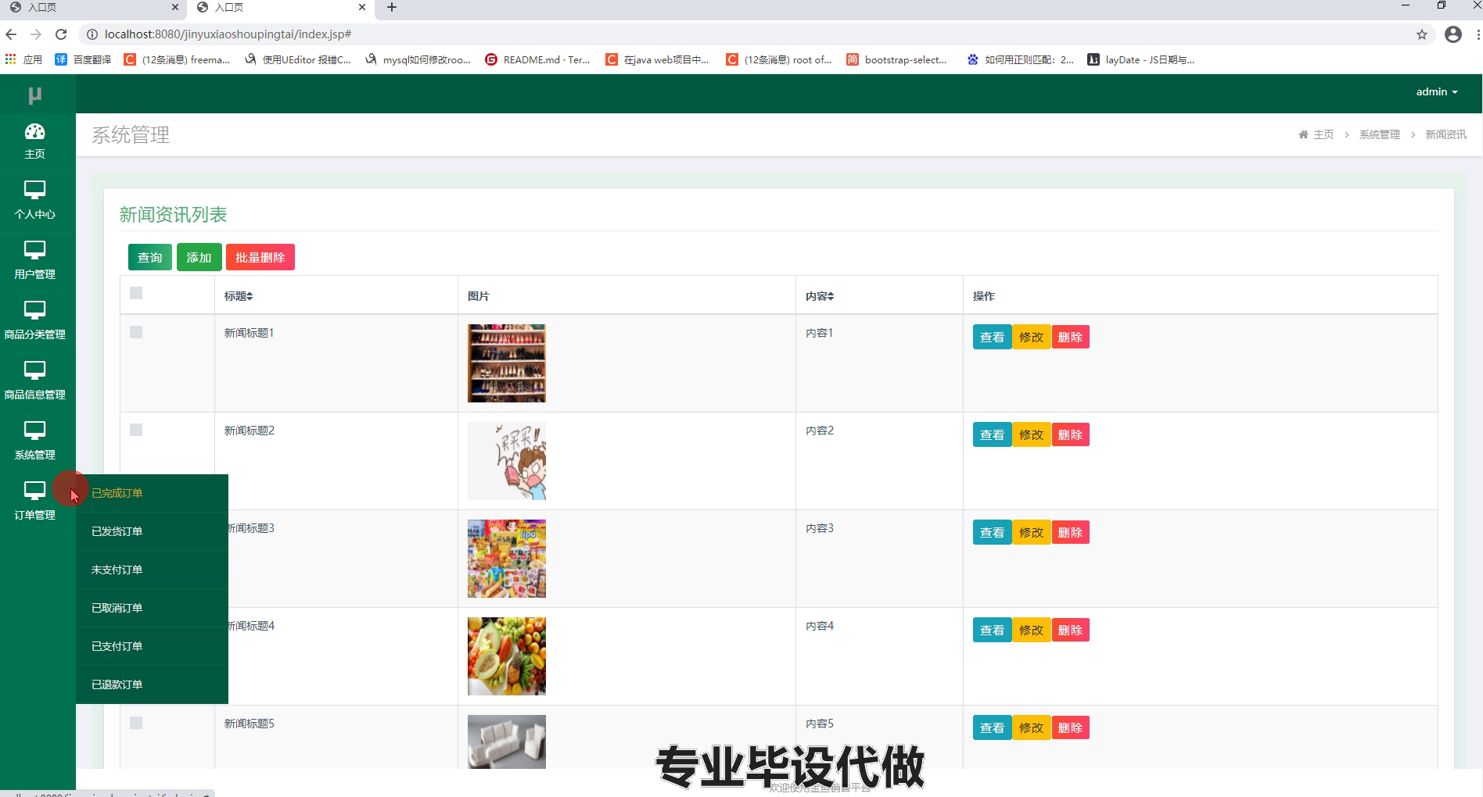Viewport: 1483px width, 797px height.
Task: Check the row checkbox for 新闻标题2
Action: (136, 430)
